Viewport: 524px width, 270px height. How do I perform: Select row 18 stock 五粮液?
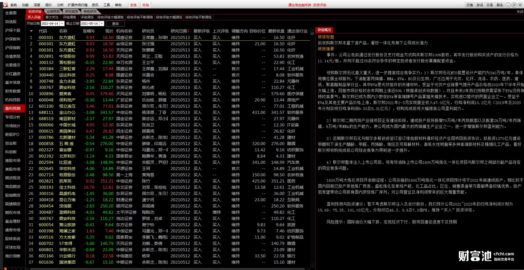(x=66, y=144)
